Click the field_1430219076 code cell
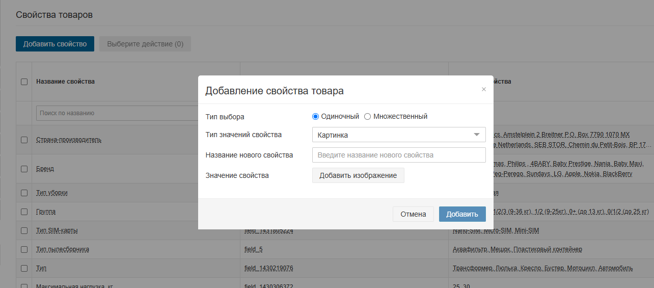 click(x=269, y=268)
